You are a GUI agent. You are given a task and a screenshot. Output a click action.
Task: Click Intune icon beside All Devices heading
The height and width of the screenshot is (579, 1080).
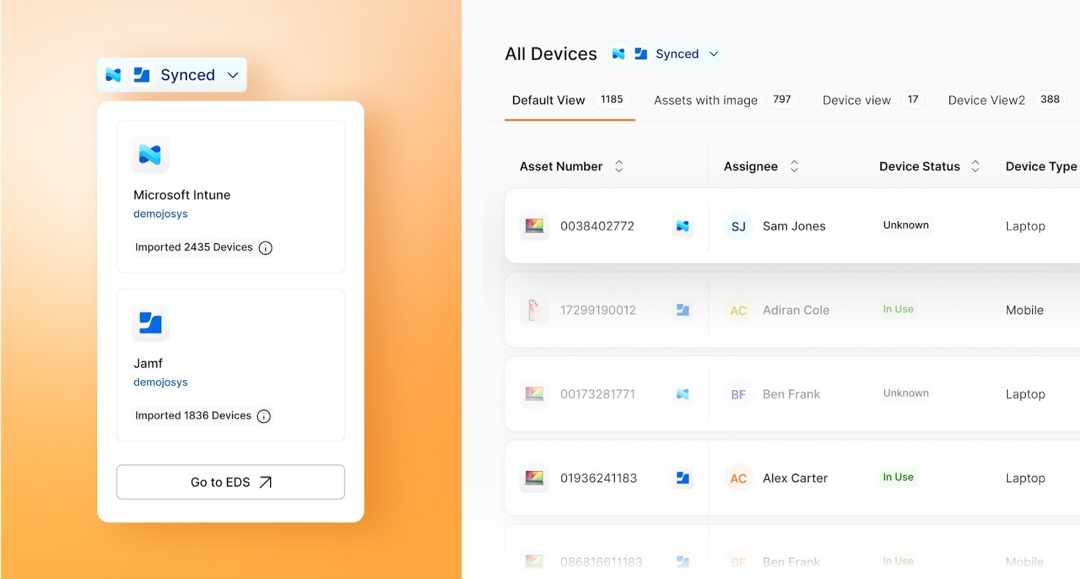[x=618, y=54]
